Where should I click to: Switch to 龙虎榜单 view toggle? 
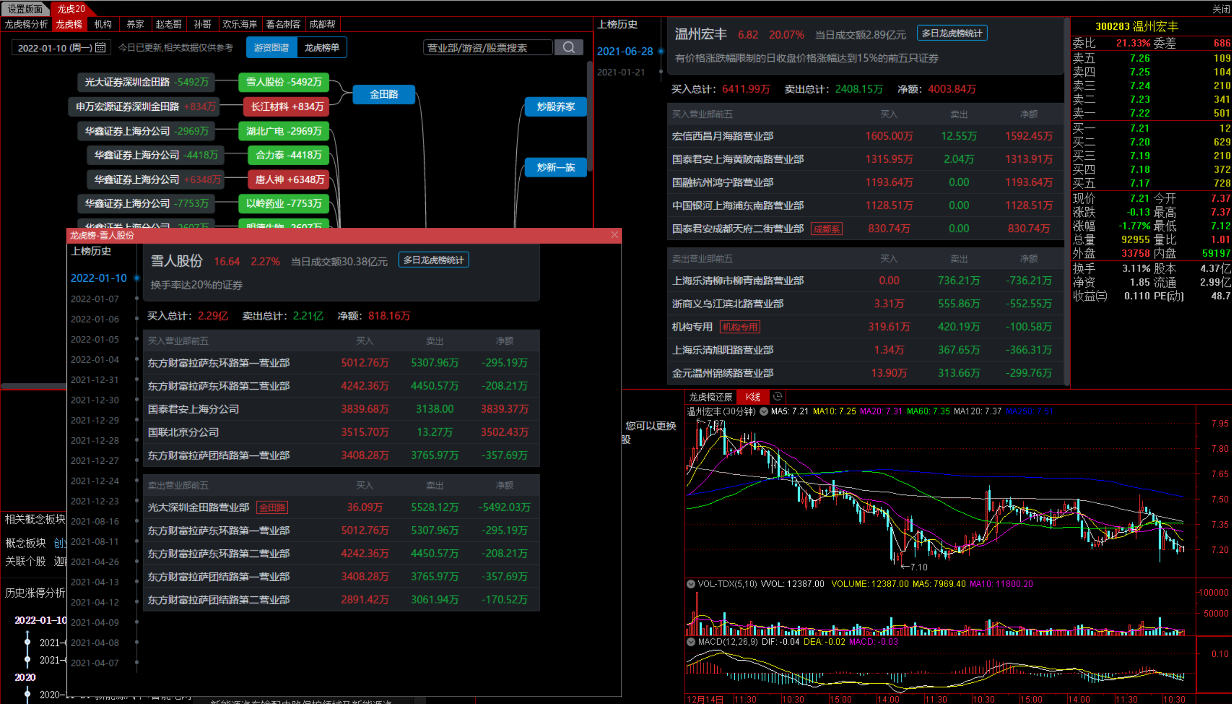coord(322,47)
